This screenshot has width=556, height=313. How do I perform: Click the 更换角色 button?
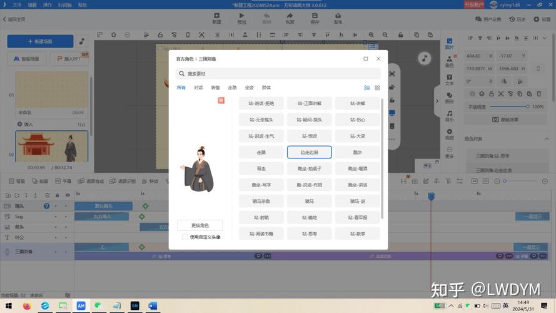click(x=200, y=225)
